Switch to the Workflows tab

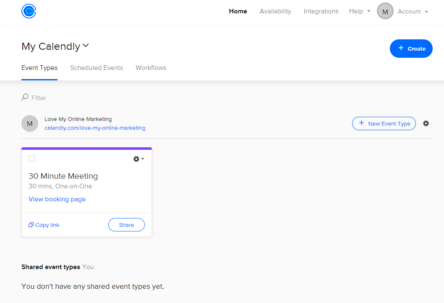151,68
